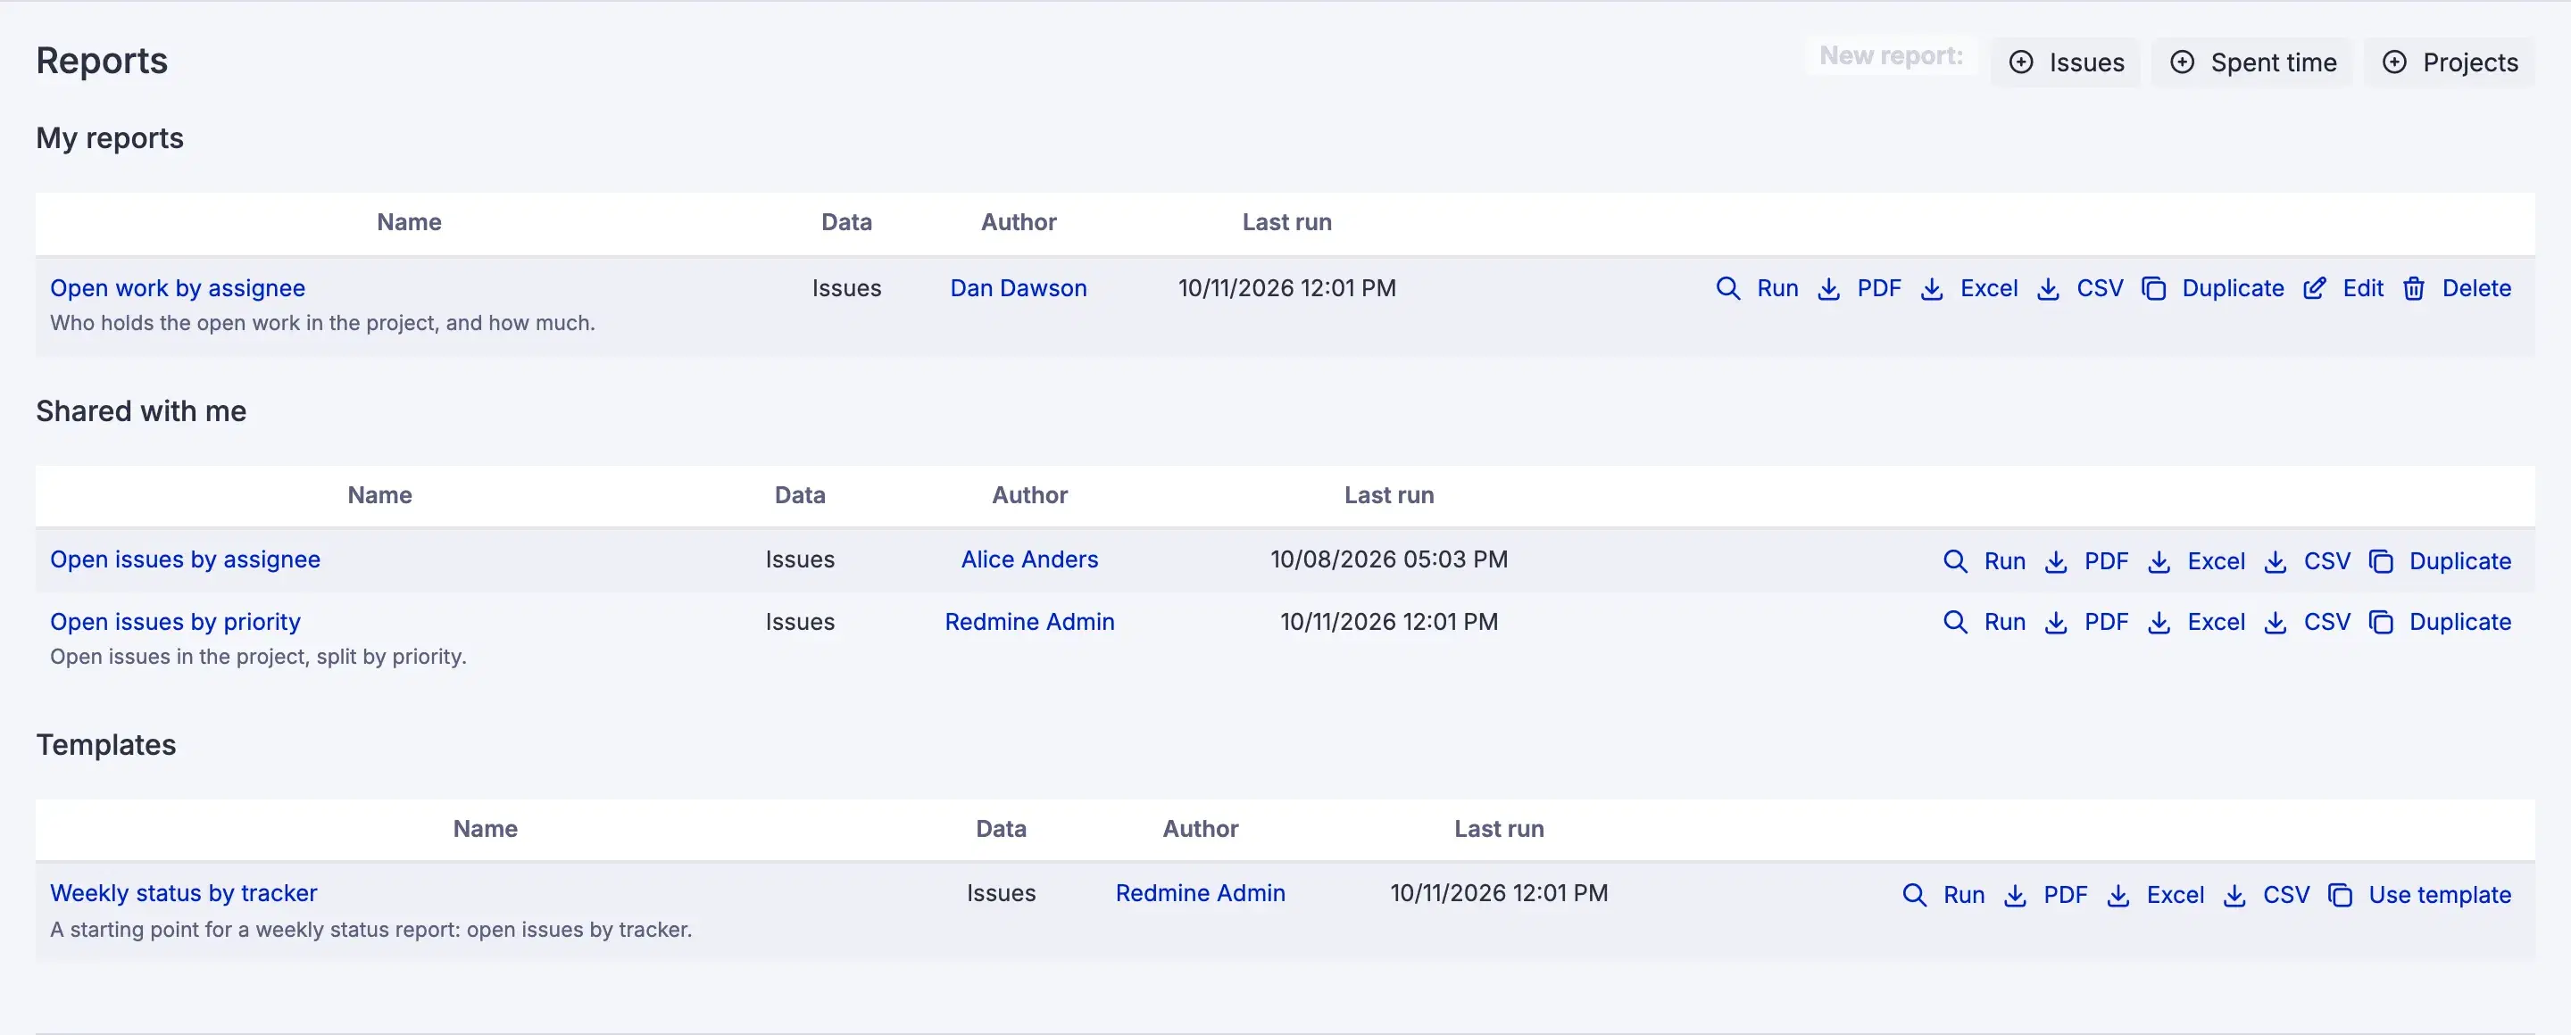Click the Excel download icon for Open issues by priority

click(2159, 622)
